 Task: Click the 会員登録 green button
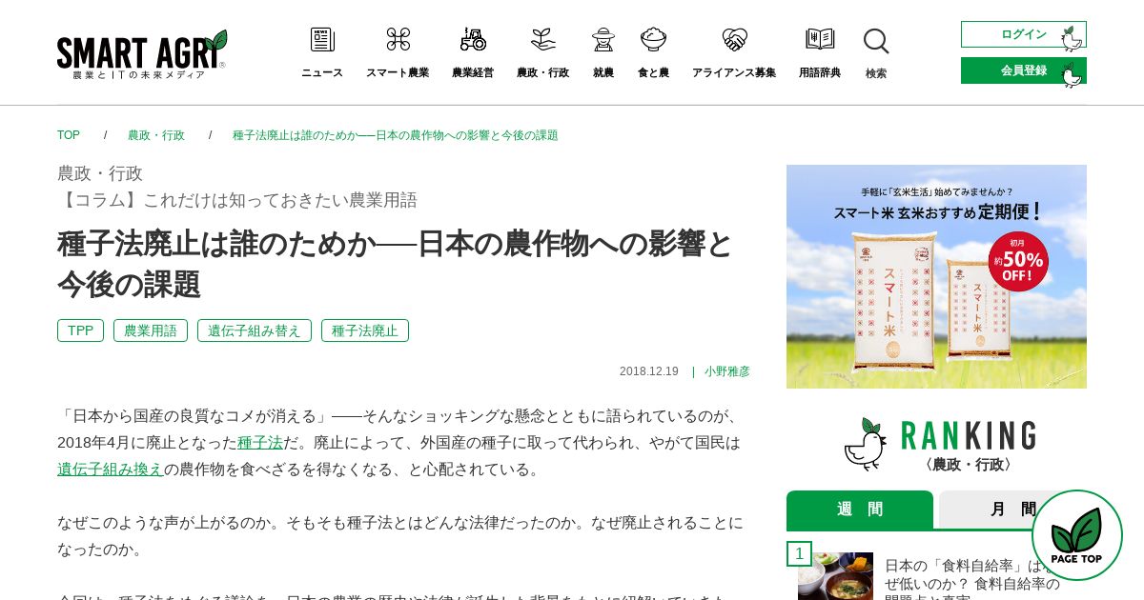(x=1024, y=70)
